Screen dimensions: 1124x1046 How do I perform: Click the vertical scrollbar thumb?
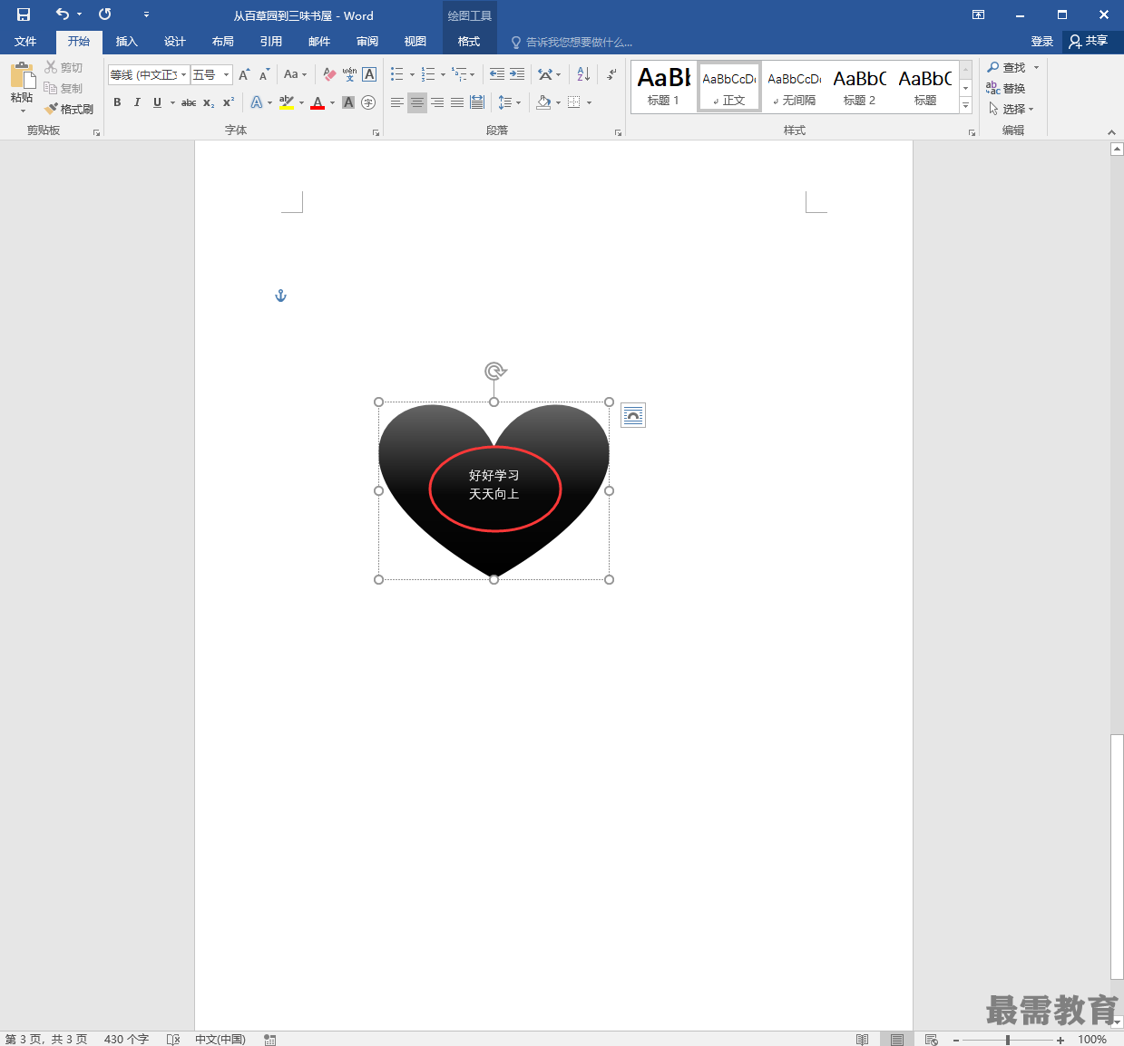pos(1117,857)
